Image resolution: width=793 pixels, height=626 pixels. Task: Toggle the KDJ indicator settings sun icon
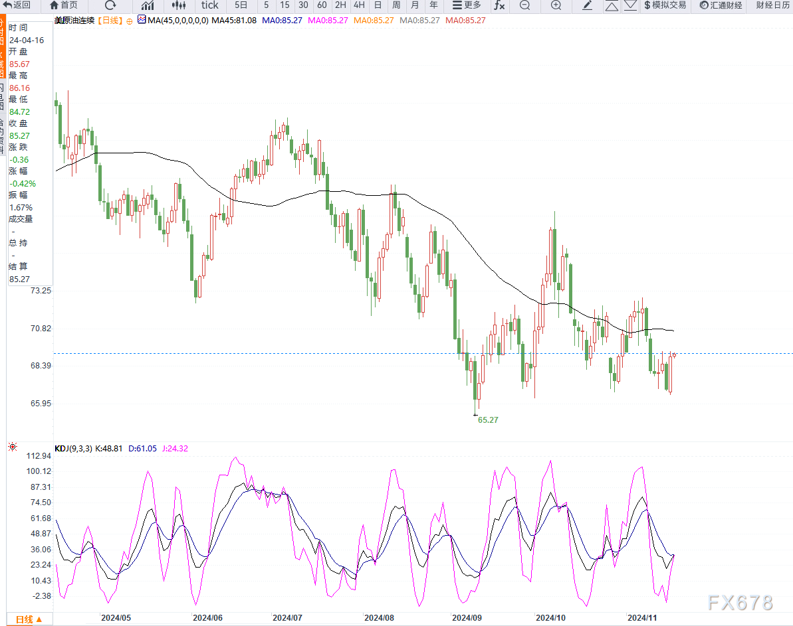(12, 448)
